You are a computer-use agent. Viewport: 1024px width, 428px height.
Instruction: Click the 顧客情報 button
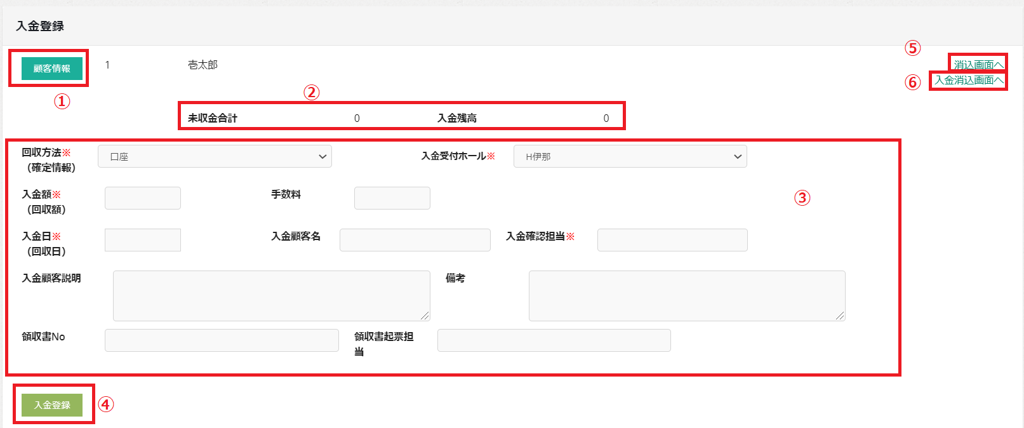click(52, 69)
